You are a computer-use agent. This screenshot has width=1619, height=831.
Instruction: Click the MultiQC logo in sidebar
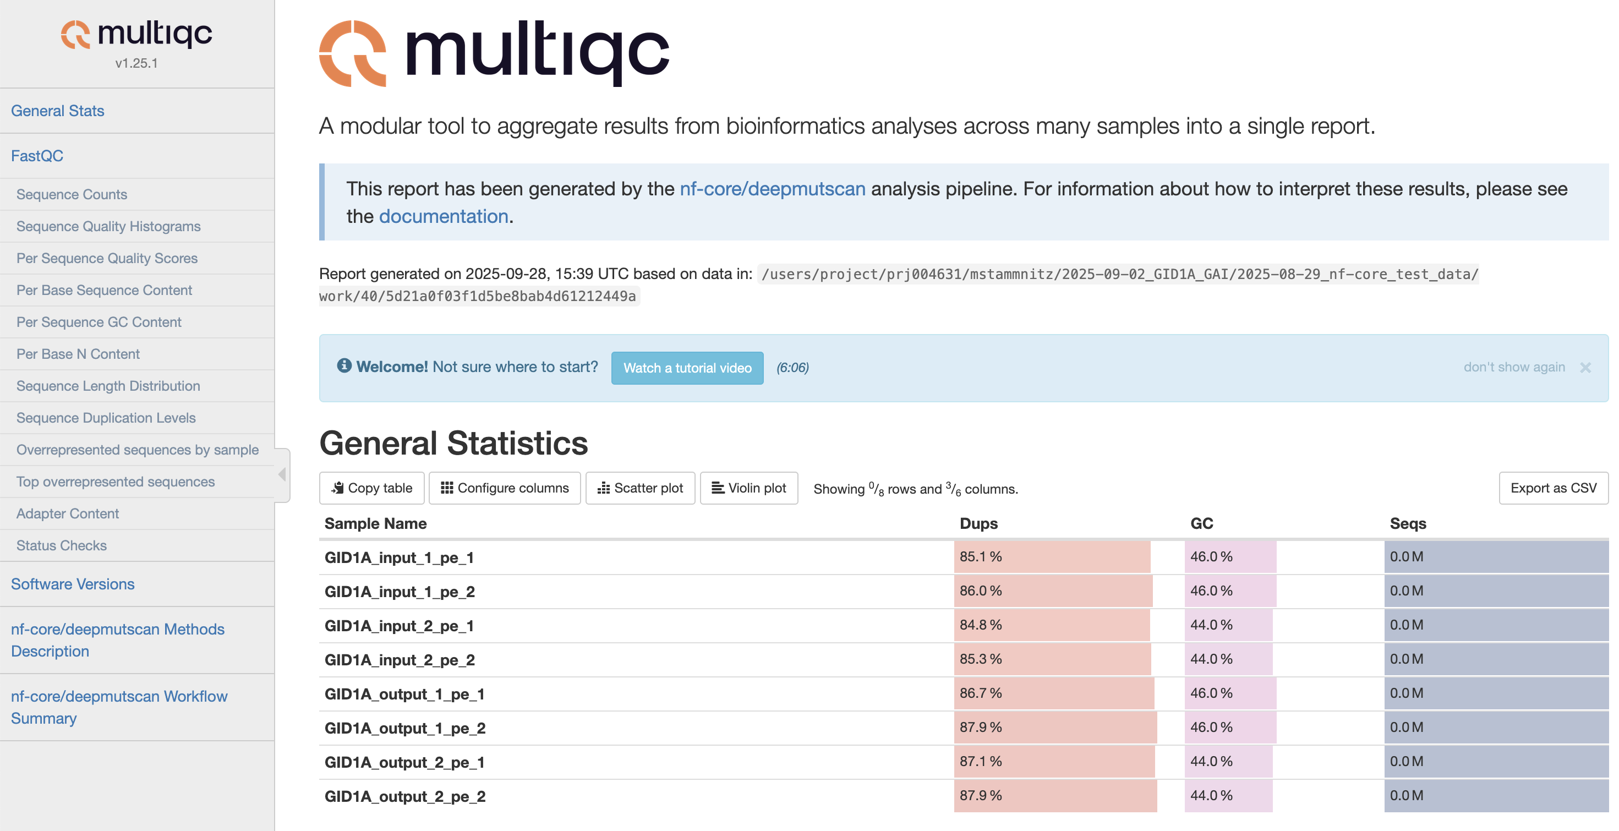pos(136,34)
